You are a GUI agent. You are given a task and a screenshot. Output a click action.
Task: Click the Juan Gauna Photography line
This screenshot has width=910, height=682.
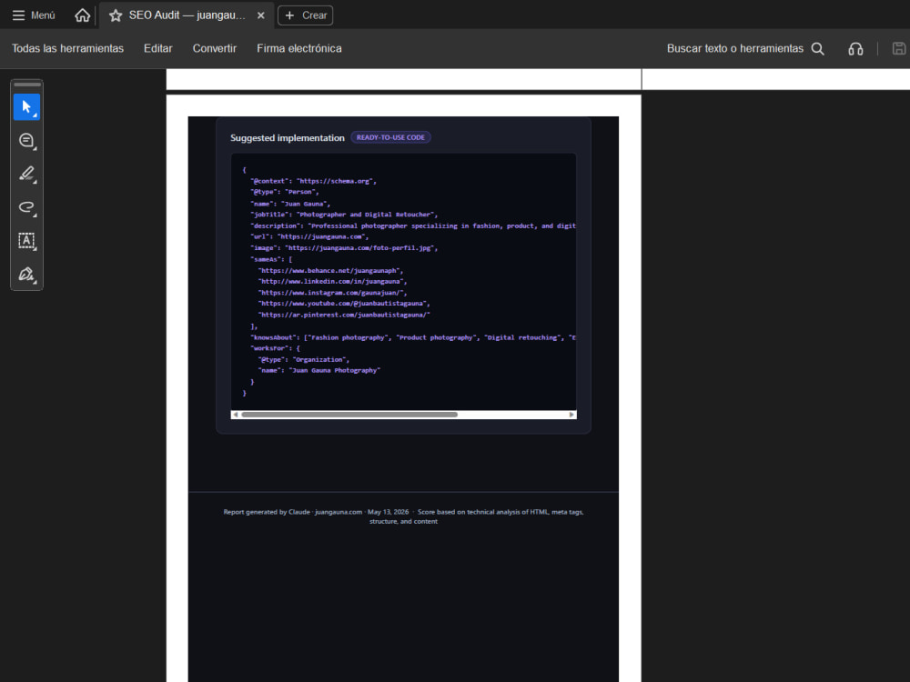click(x=319, y=371)
